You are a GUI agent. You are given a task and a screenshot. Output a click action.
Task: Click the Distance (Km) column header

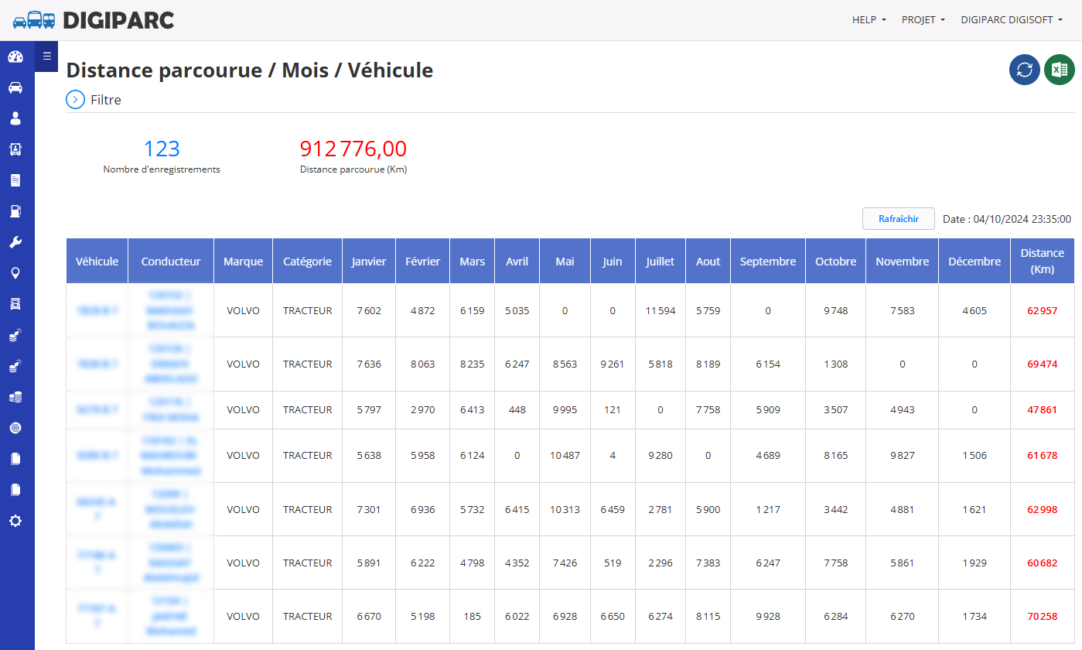click(1043, 261)
